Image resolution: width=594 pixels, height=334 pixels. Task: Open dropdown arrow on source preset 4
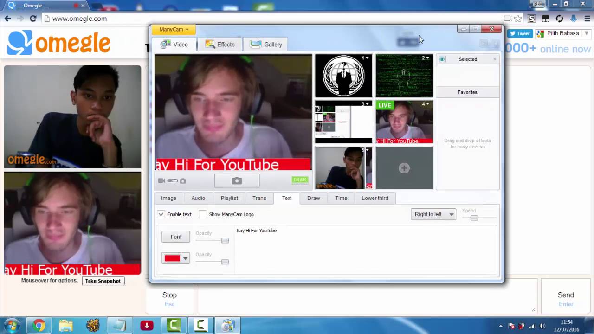coord(427,104)
